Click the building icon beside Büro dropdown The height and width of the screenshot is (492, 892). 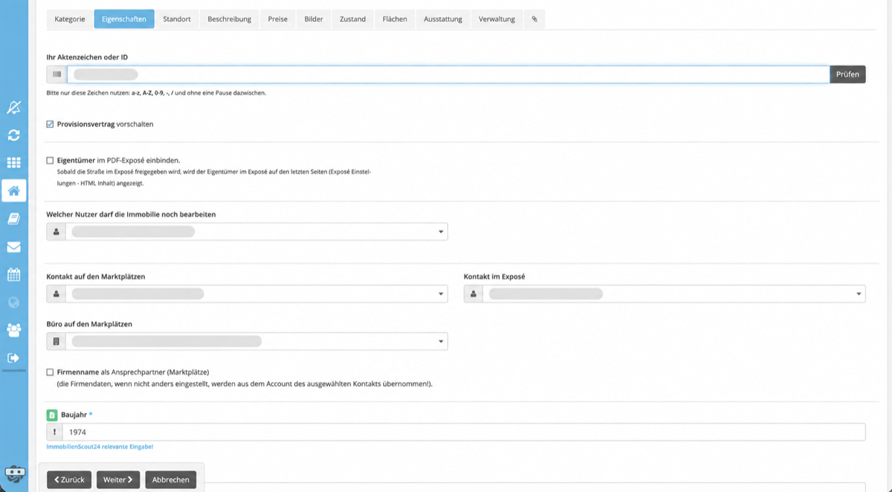coord(56,342)
